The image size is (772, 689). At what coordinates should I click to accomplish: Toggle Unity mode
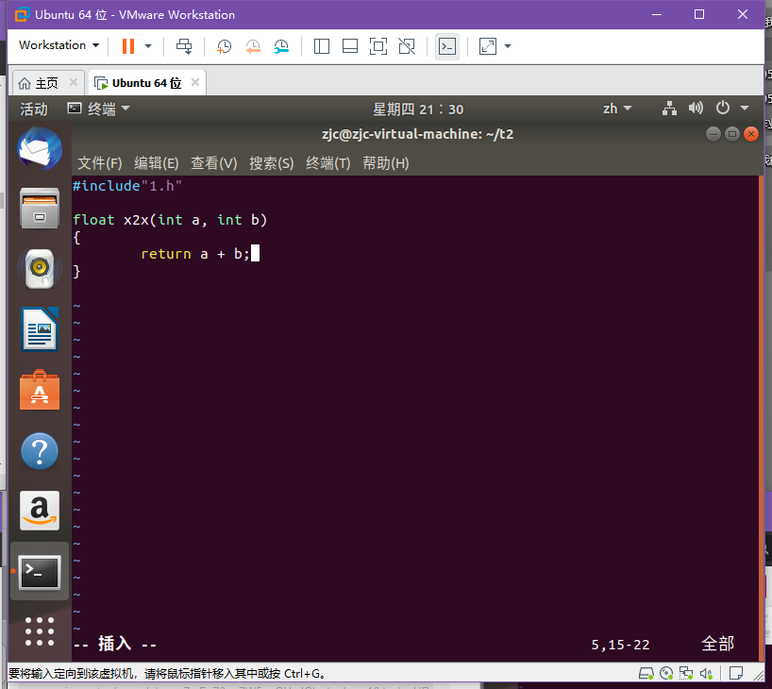[407, 46]
